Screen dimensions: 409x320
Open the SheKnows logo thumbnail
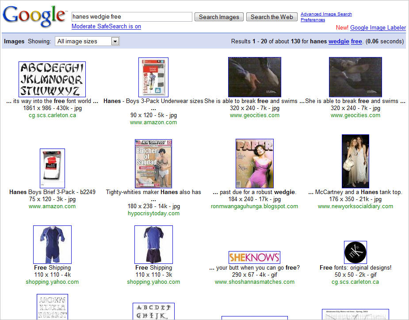click(254, 257)
